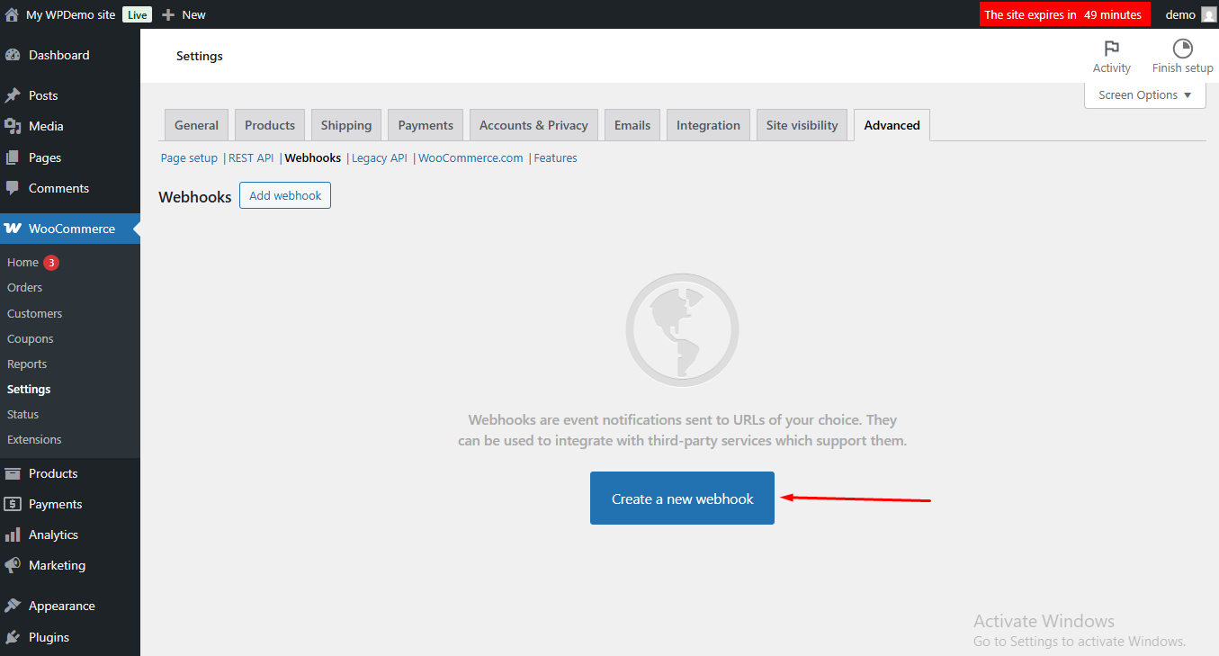The height and width of the screenshot is (656, 1219).
Task: Click the Appearance paintbrush icon
Action: [x=13, y=606]
